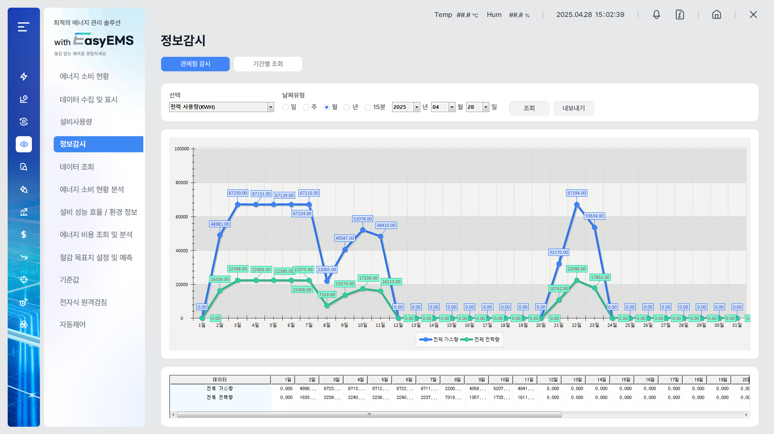Select the 일 (day) radio button
Viewport: 774px width, 434px height.
(285, 107)
